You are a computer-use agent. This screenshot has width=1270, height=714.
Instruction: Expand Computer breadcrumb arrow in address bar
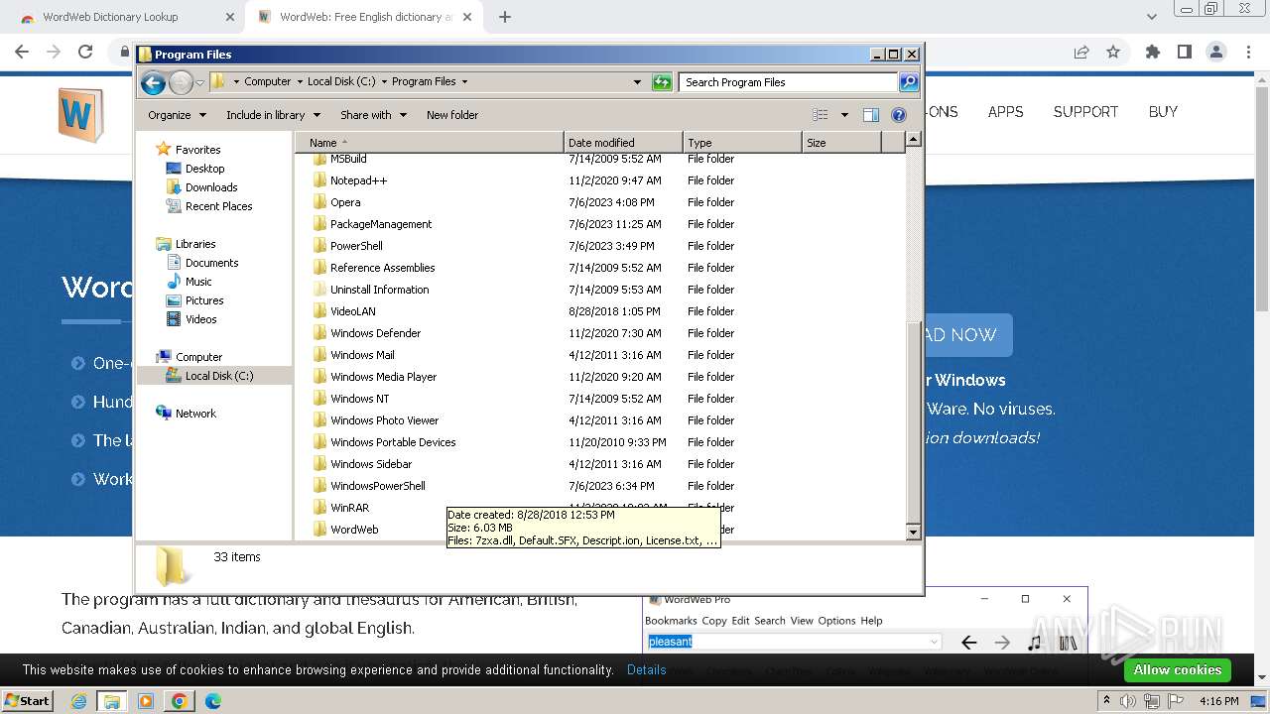pos(299,82)
